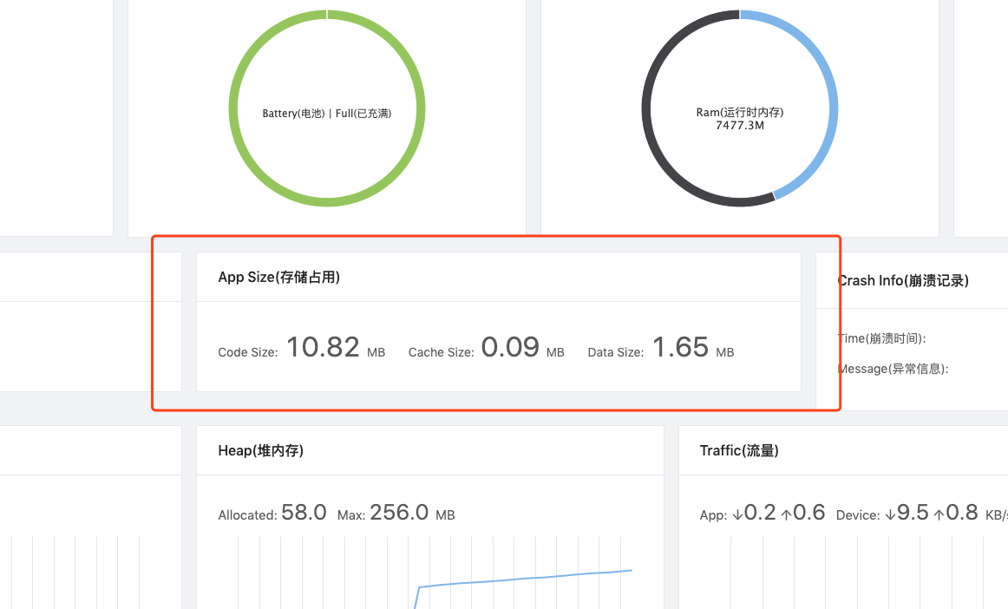Select the Code Size value 10.82
Viewport: 1008px width, 609px height.
click(x=323, y=348)
